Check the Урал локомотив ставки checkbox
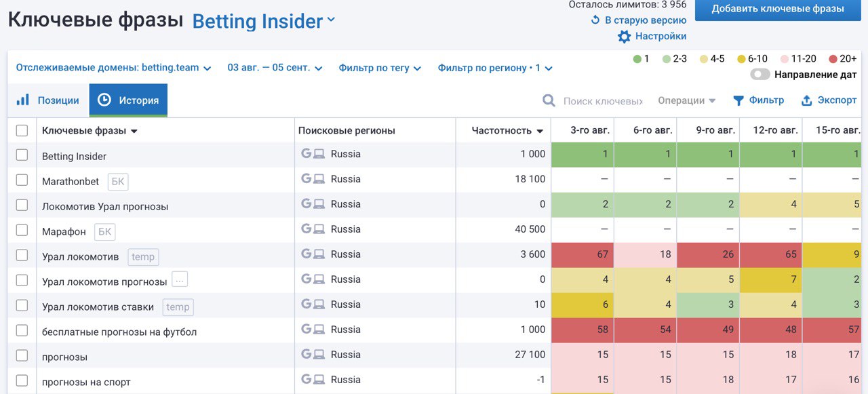This screenshot has height=394, width=868. click(x=22, y=305)
